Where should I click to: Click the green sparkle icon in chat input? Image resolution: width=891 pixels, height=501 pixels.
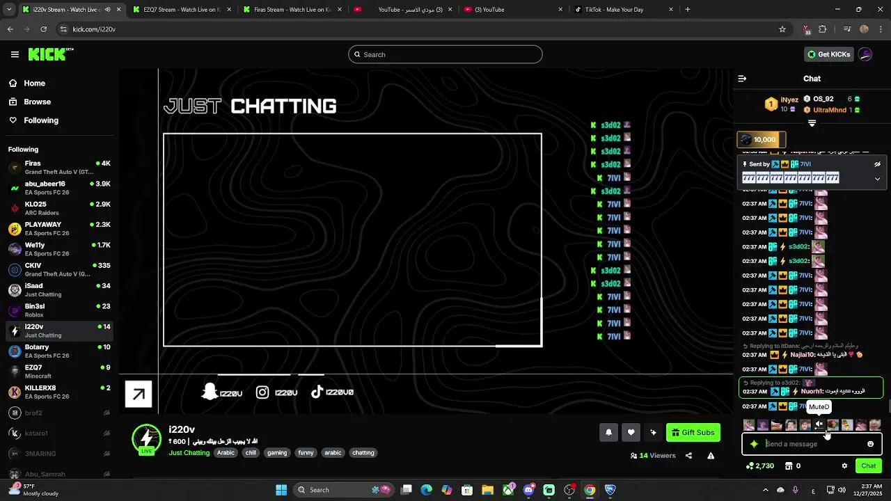(754, 444)
